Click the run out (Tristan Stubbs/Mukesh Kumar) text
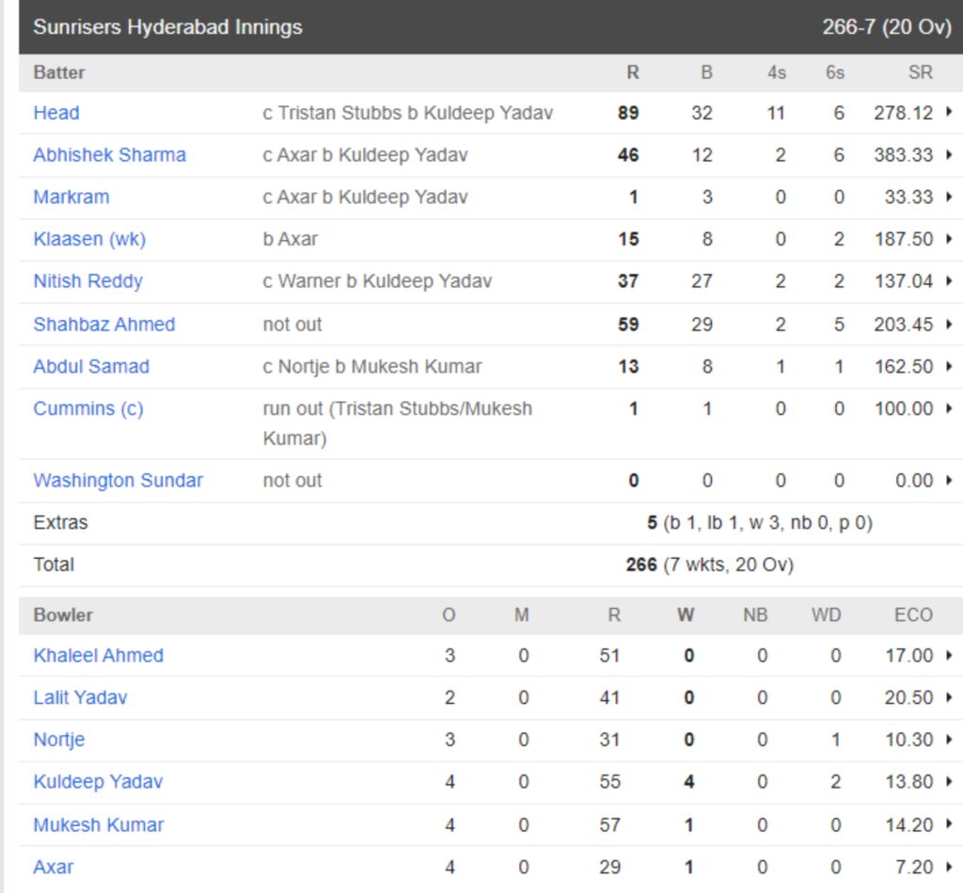Viewport: 963px width, 893px height. (x=398, y=423)
